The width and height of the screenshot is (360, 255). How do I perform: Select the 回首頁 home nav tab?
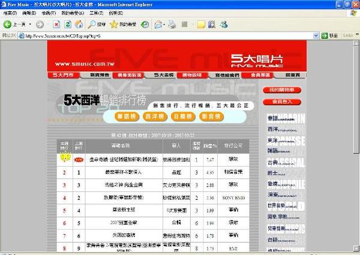(292, 75)
